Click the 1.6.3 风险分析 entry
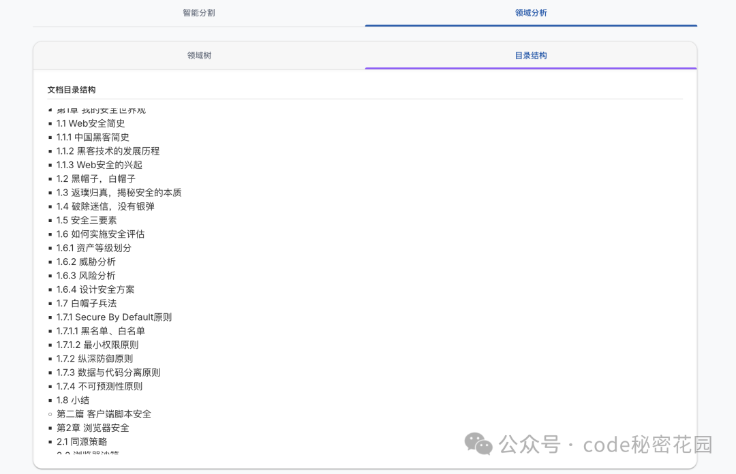736x474 pixels. [86, 276]
